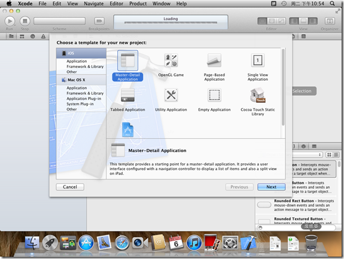Select the Empty Application template

214,100
